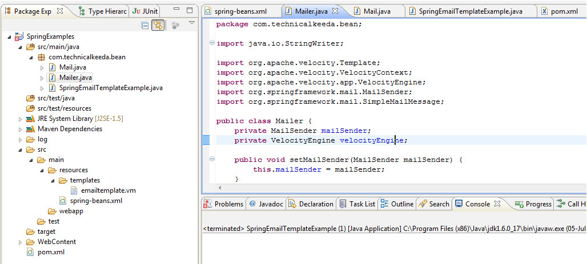Collapse the import block fold marker
Image resolution: width=587 pixels, height=268 pixels.
coord(212,43)
